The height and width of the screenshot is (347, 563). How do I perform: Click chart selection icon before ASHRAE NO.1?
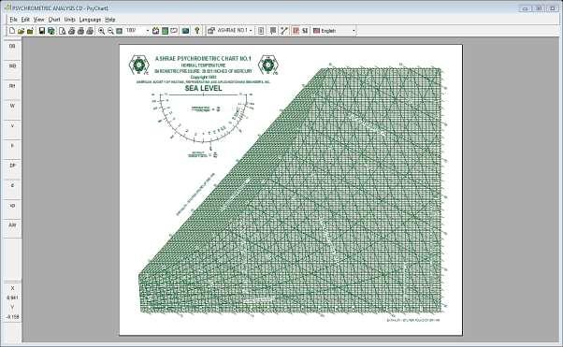click(x=211, y=31)
